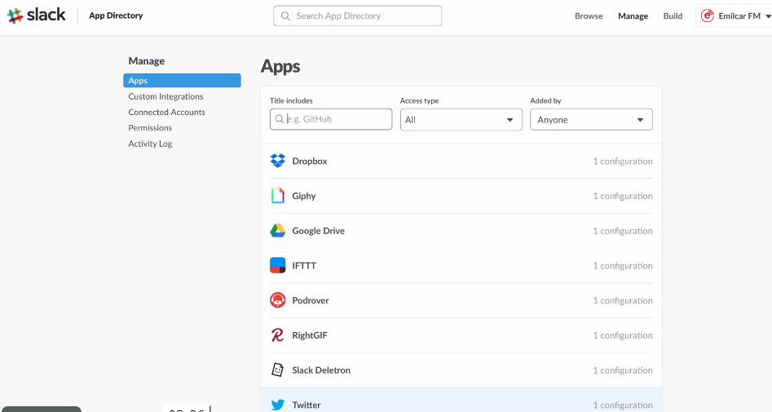The image size is (772, 412).
Task: Open the Emilcar FM workspace menu
Action: [731, 16]
